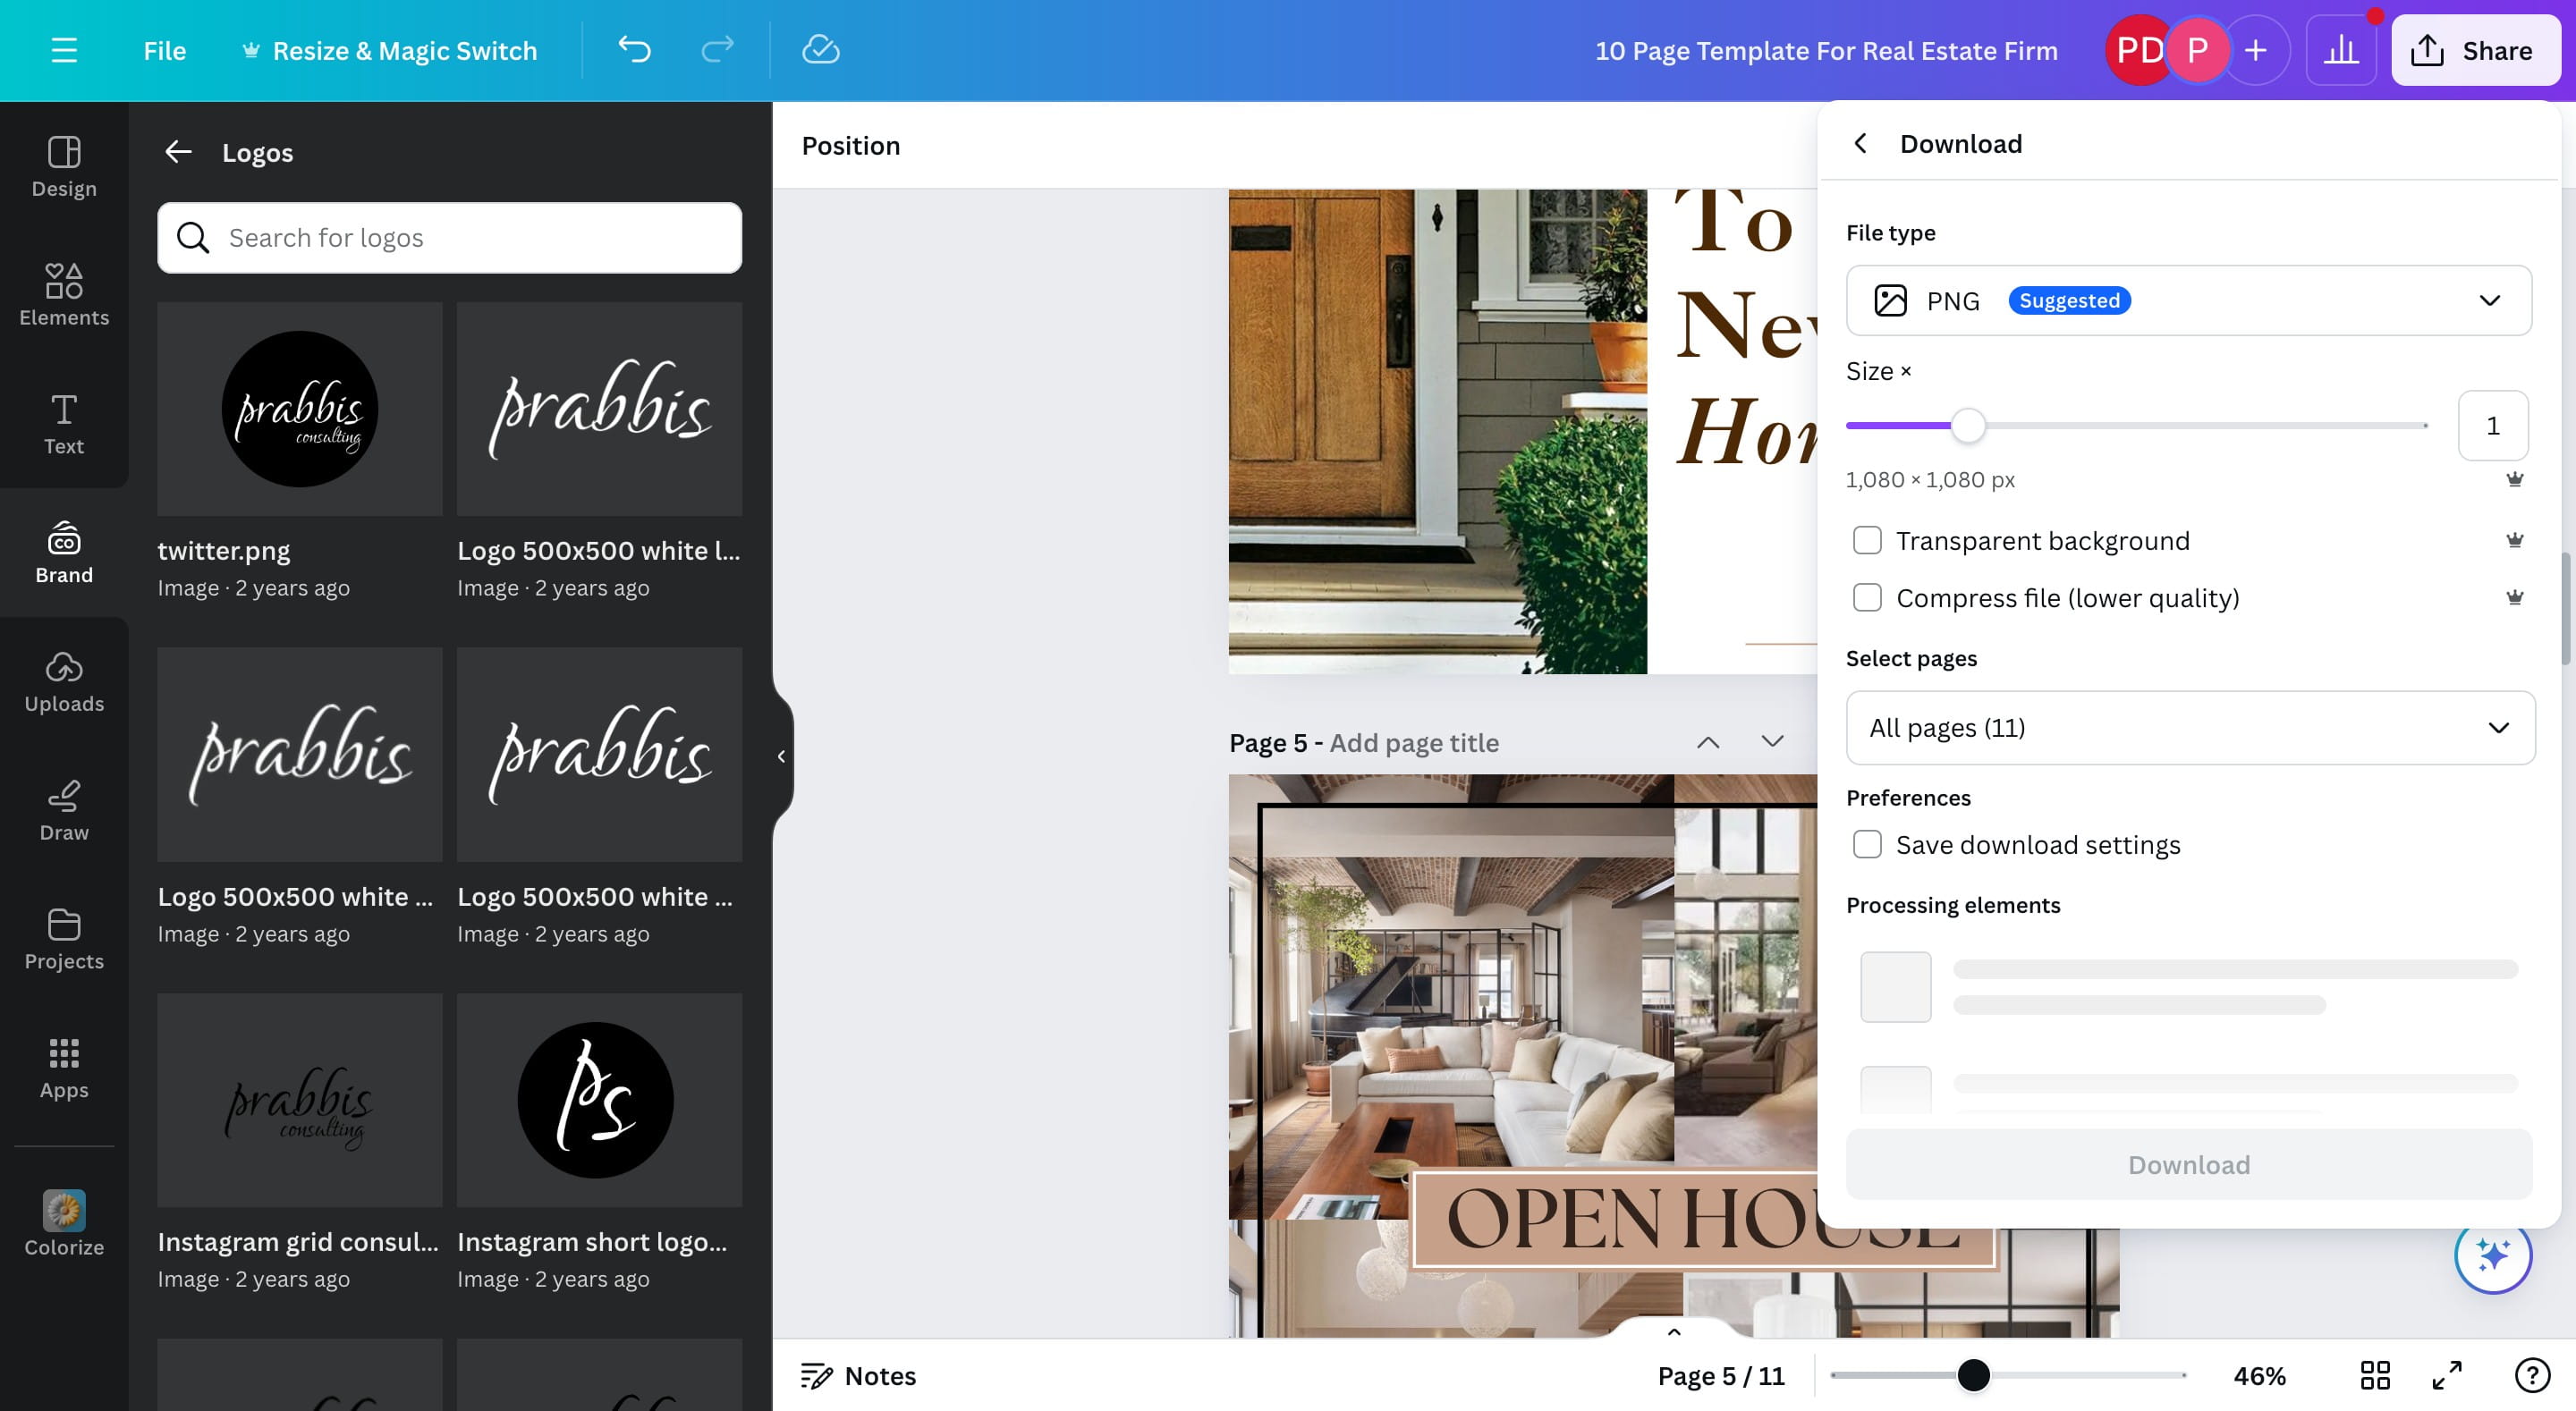Open the help question mark
This screenshot has width=2576, height=1411.
click(x=2532, y=1375)
